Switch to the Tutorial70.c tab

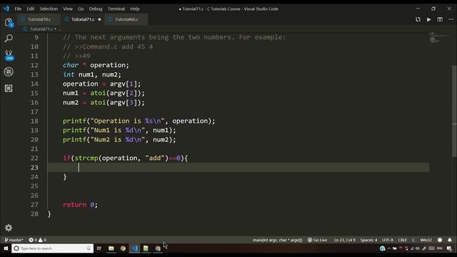point(39,19)
